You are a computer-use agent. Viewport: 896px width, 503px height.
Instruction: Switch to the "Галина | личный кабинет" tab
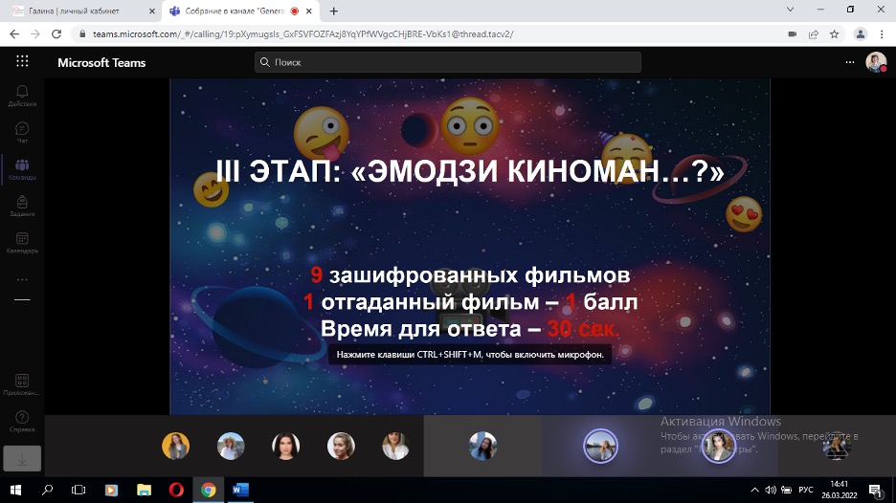click(82, 11)
